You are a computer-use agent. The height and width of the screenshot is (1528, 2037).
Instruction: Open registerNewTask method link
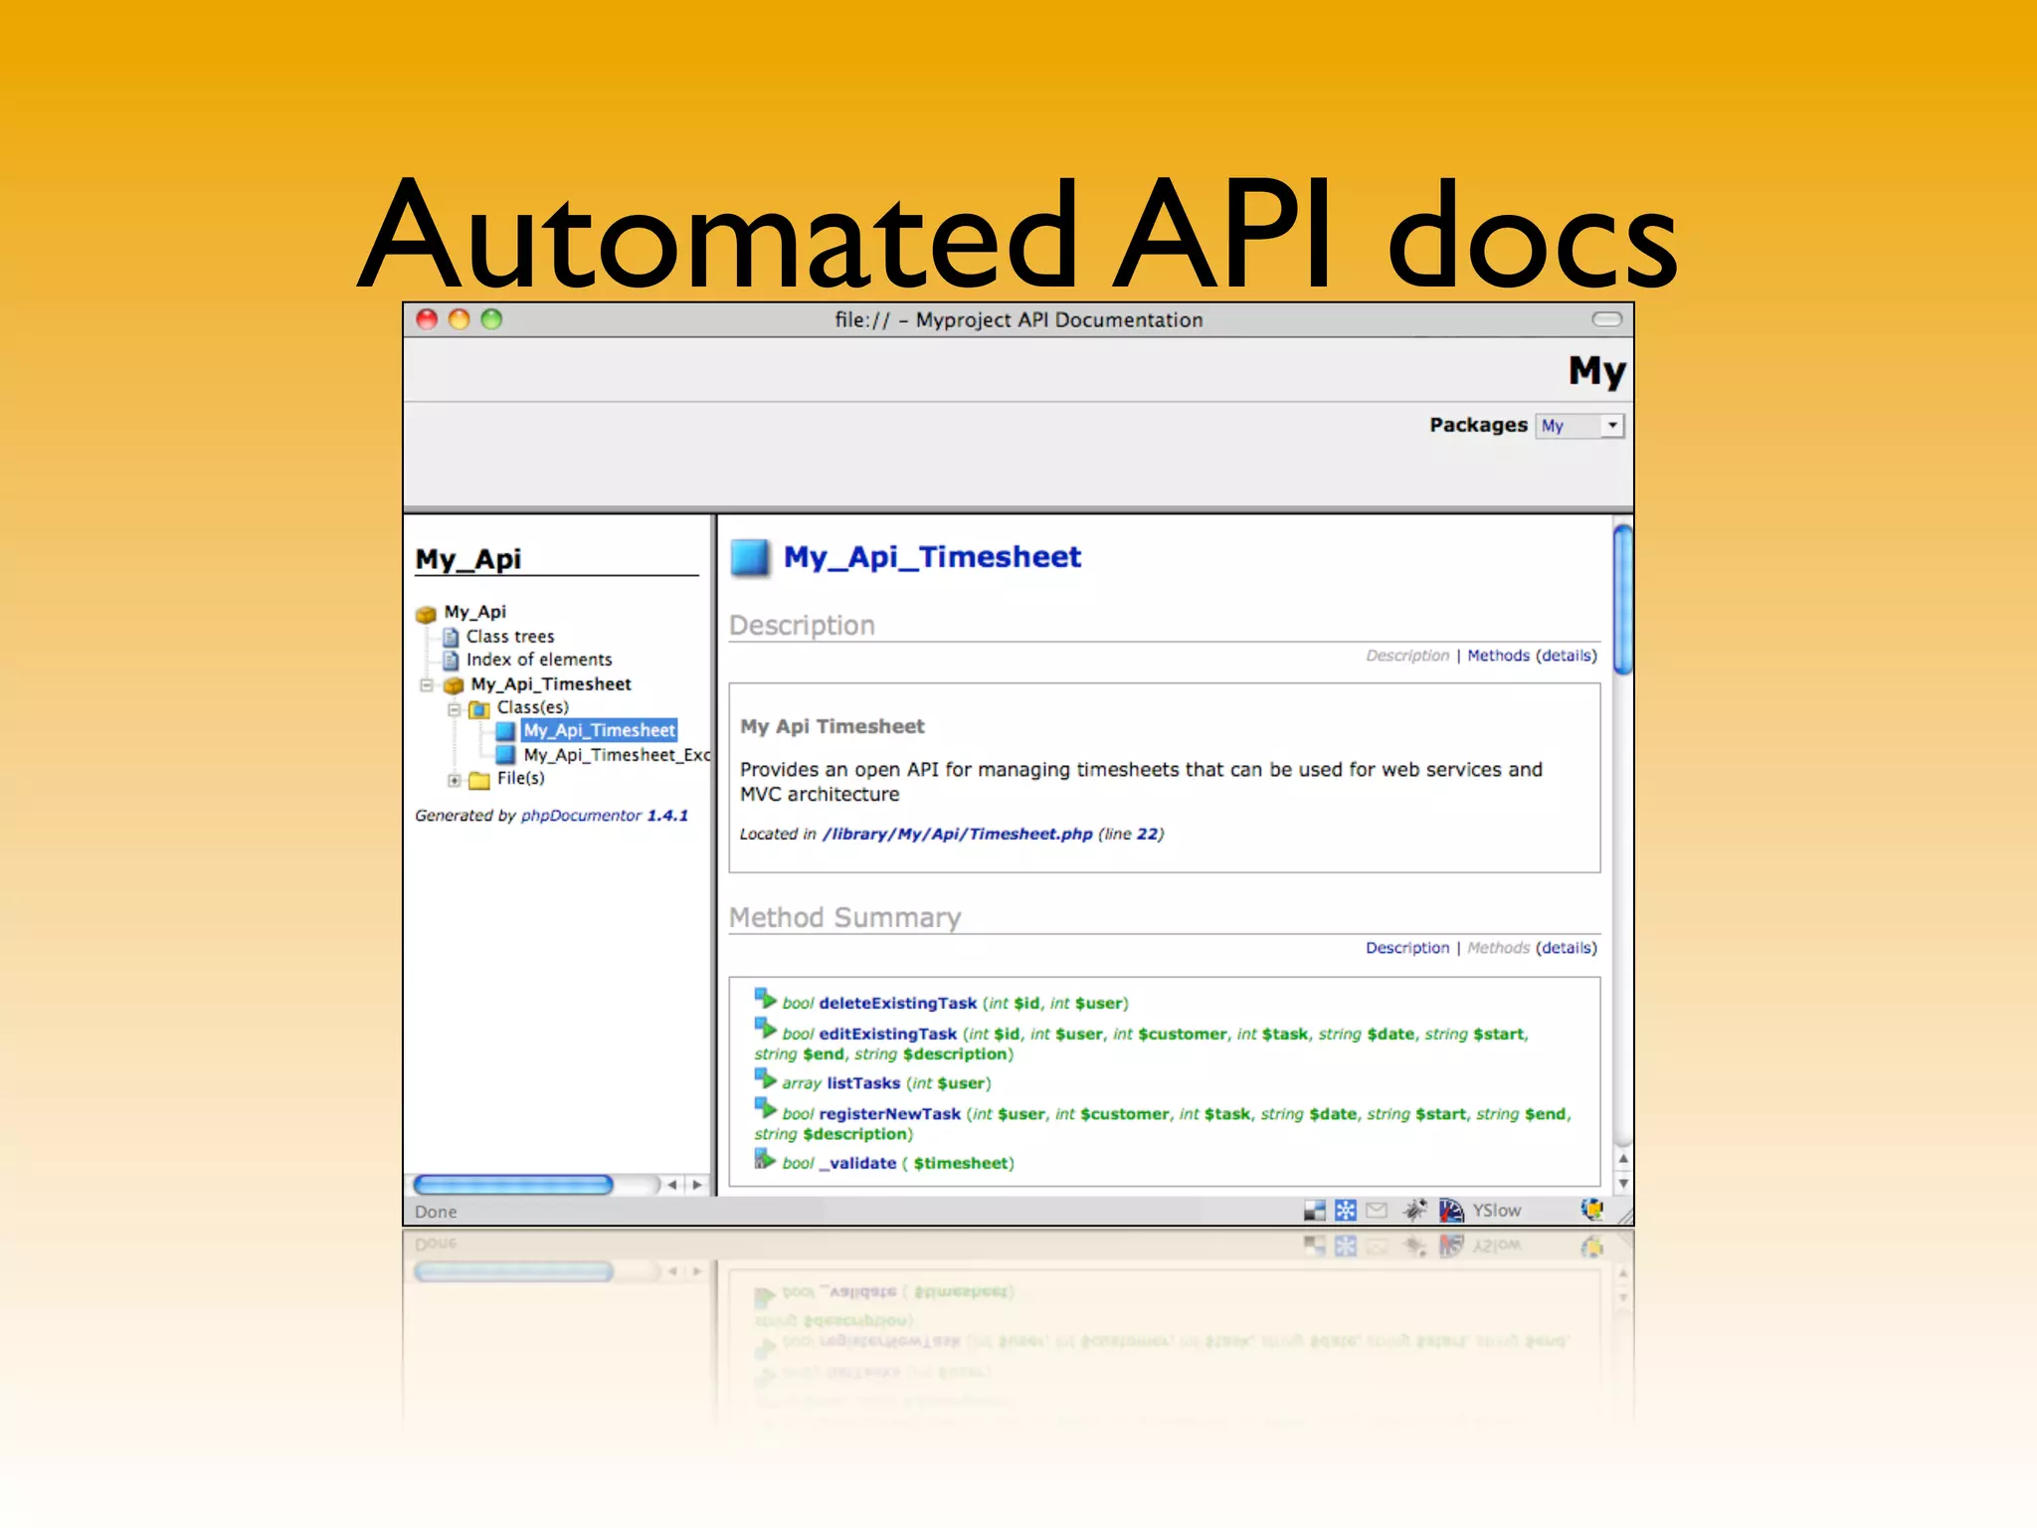point(889,1114)
